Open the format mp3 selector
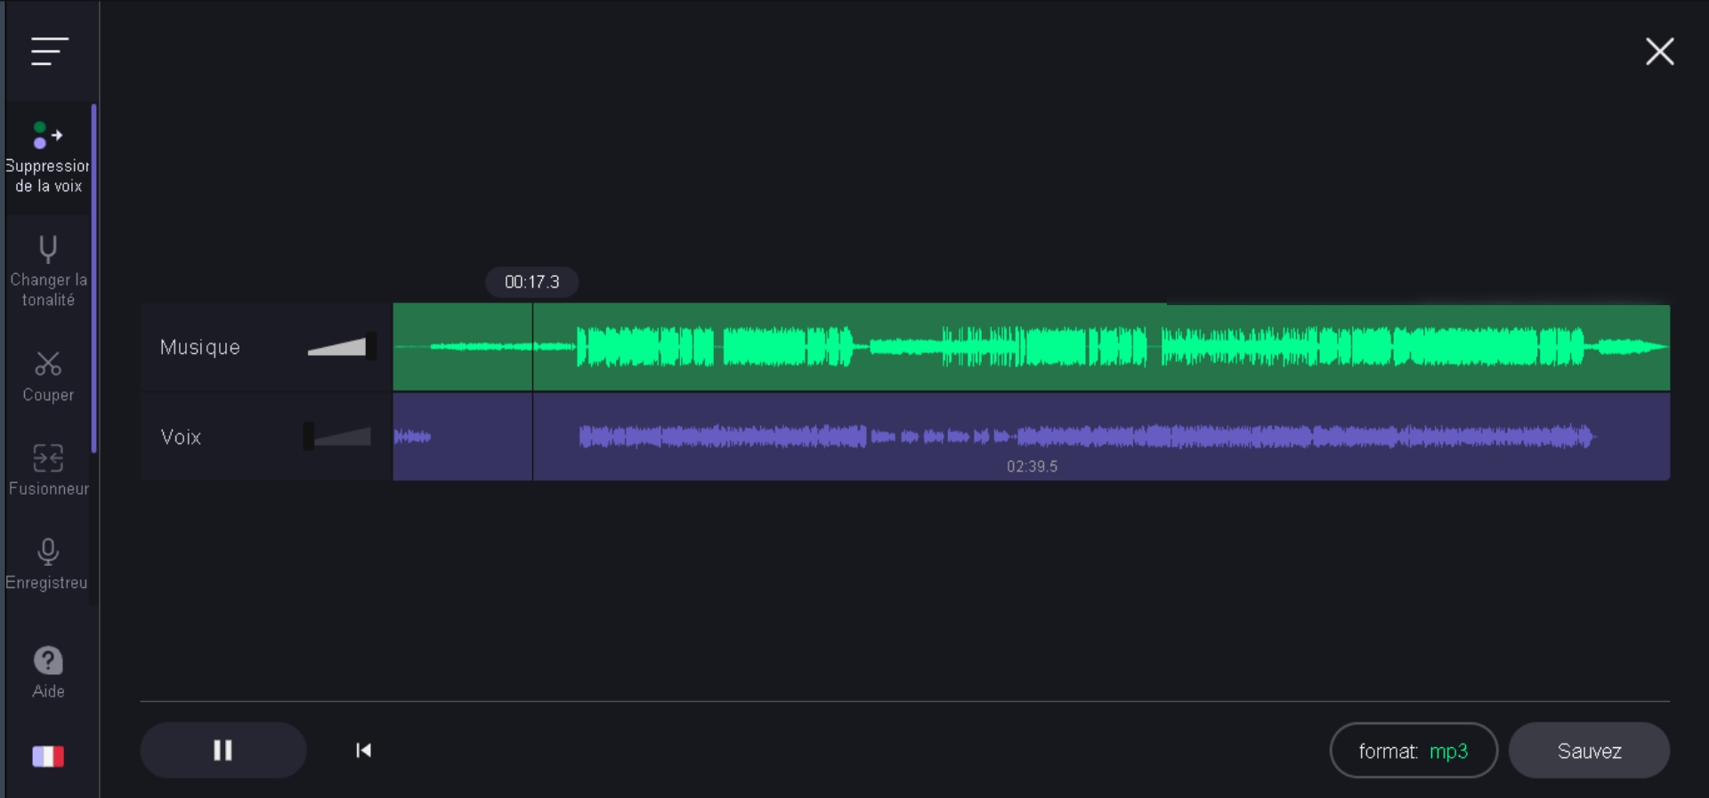 tap(1413, 751)
